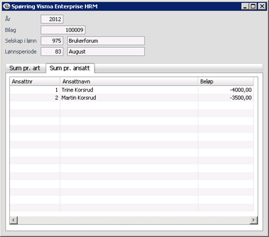This screenshot has width=269, height=237.
Task: Close the Spørring Visma Enterprise HRM window
Action: pyautogui.click(x=262, y=6)
